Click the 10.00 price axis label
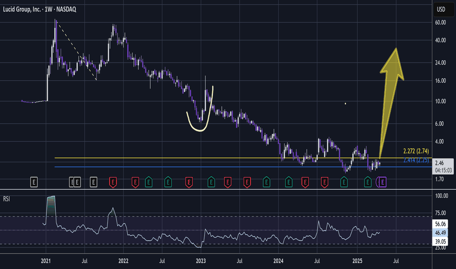The width and height of the screenshot is (456, 269). coord(440,101)
